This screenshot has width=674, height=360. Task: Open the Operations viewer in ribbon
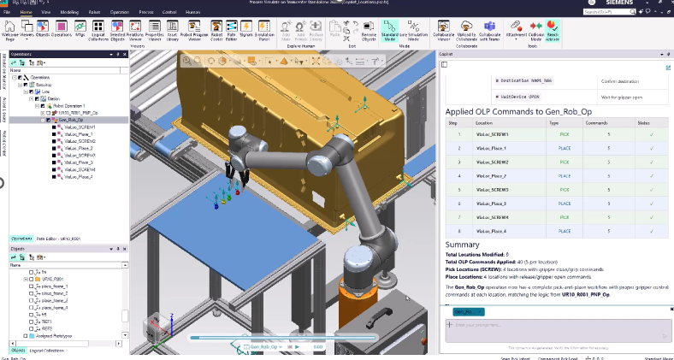pyautogui.click(x=61, y=30)
